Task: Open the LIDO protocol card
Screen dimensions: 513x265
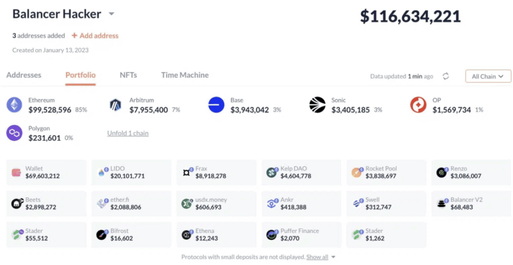Action: click(x=131, y=172)
